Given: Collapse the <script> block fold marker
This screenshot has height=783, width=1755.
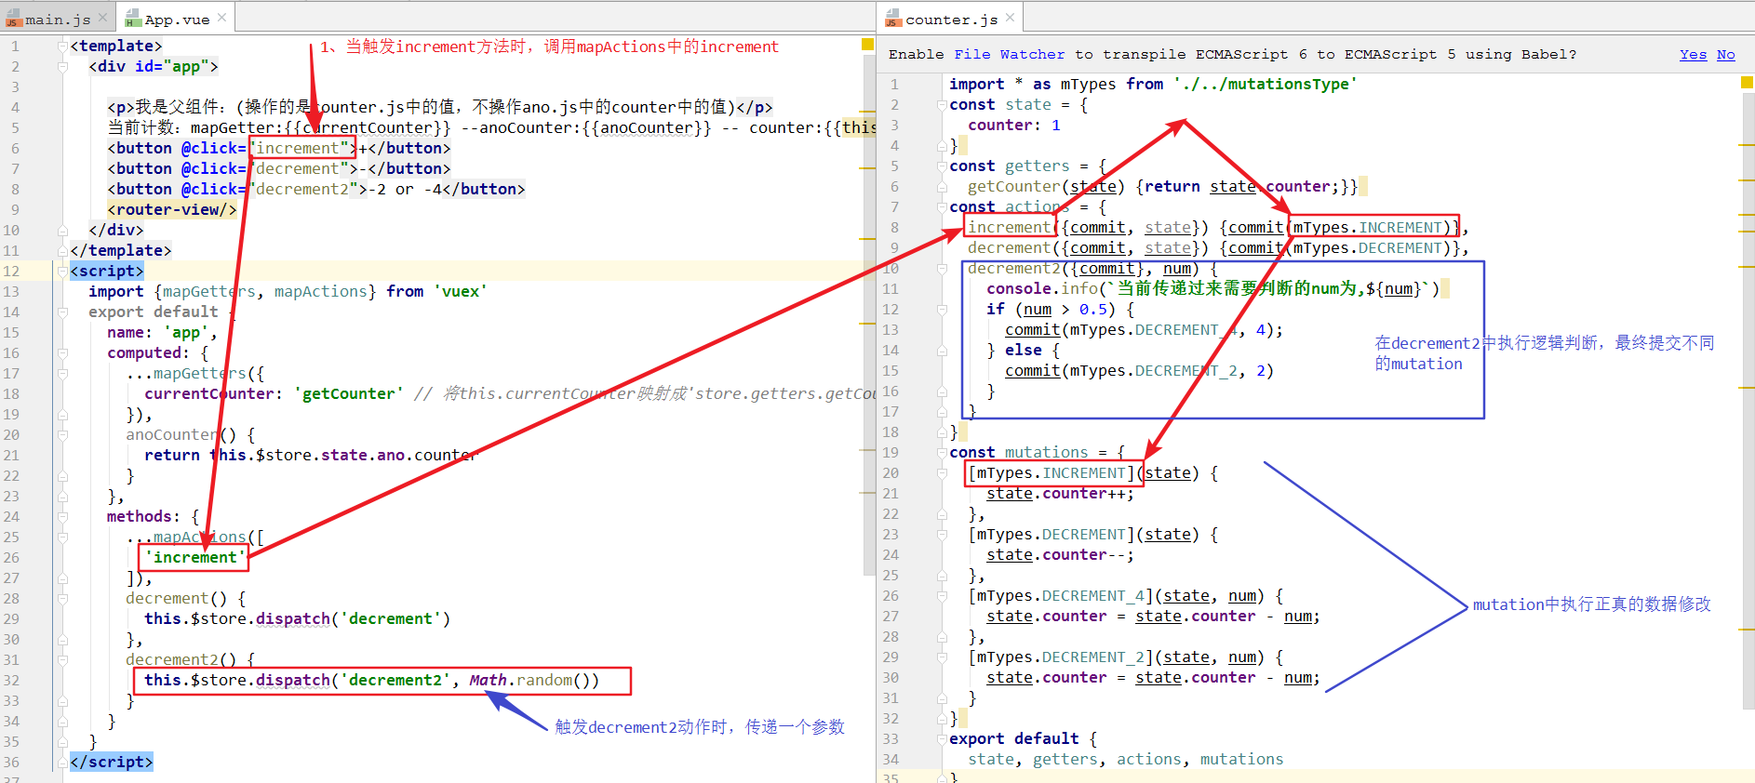Looking at the screenshot, I should point(62,271).
